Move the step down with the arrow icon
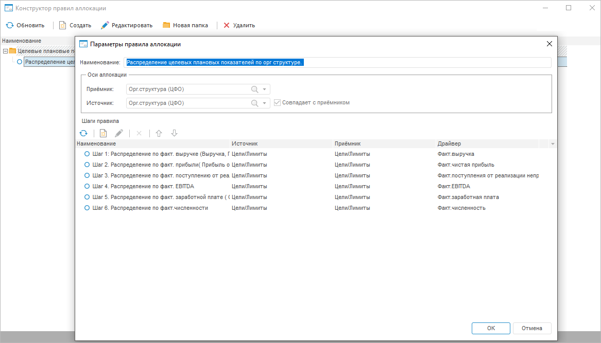The width and height of the screenshot is (601, 343). pos(175,133)
